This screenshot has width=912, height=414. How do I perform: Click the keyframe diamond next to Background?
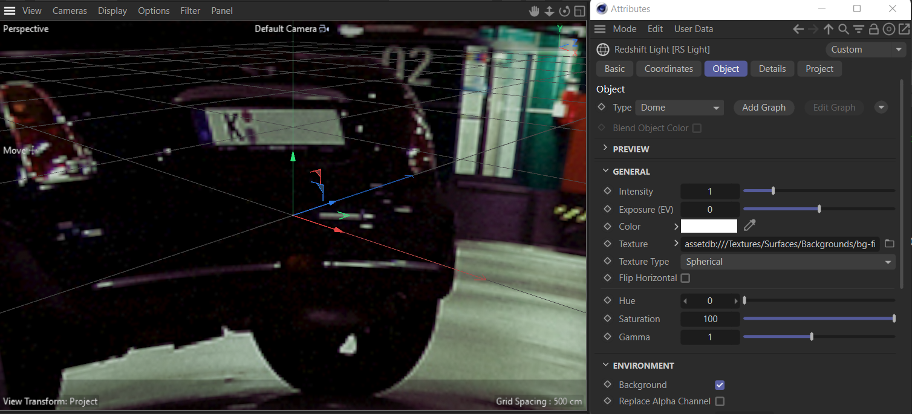tap(608, 384)
